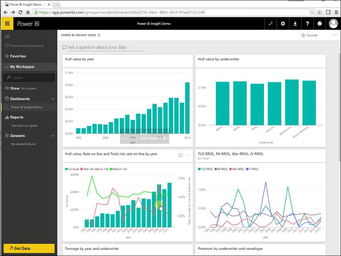Image resolution: width=341 pixels, height=256 pixels.
Task: Click the IV RROL legend entry
Action: click(x=252, y=169)
